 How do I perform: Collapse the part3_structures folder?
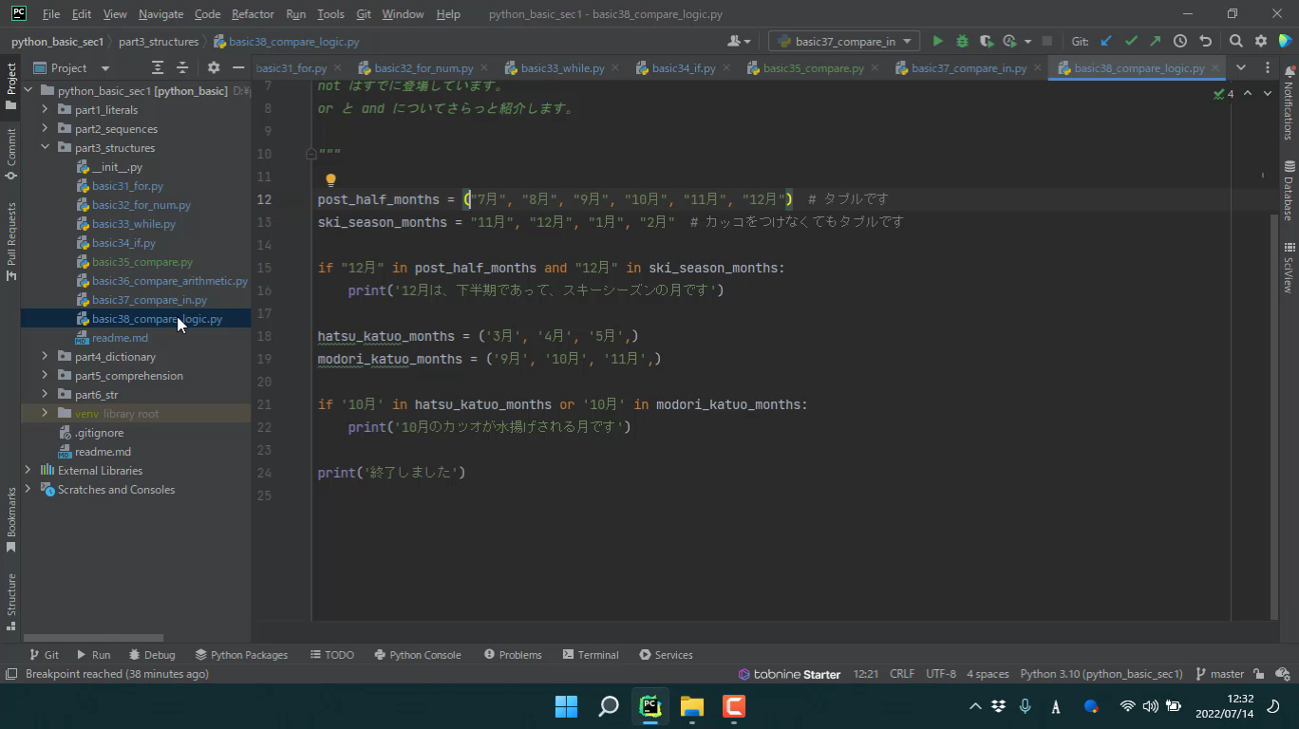[45, 148]
